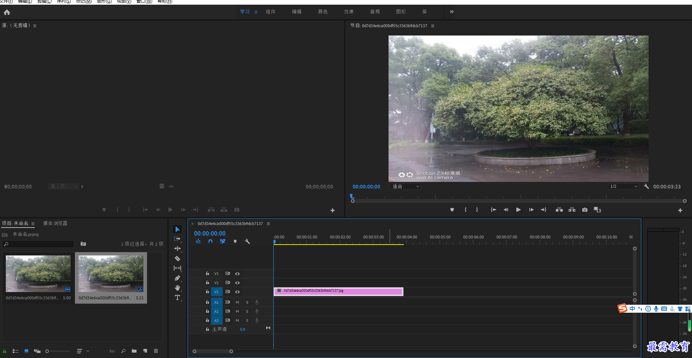Expand workspace overflow chevrons

click(x=452, y=12)
